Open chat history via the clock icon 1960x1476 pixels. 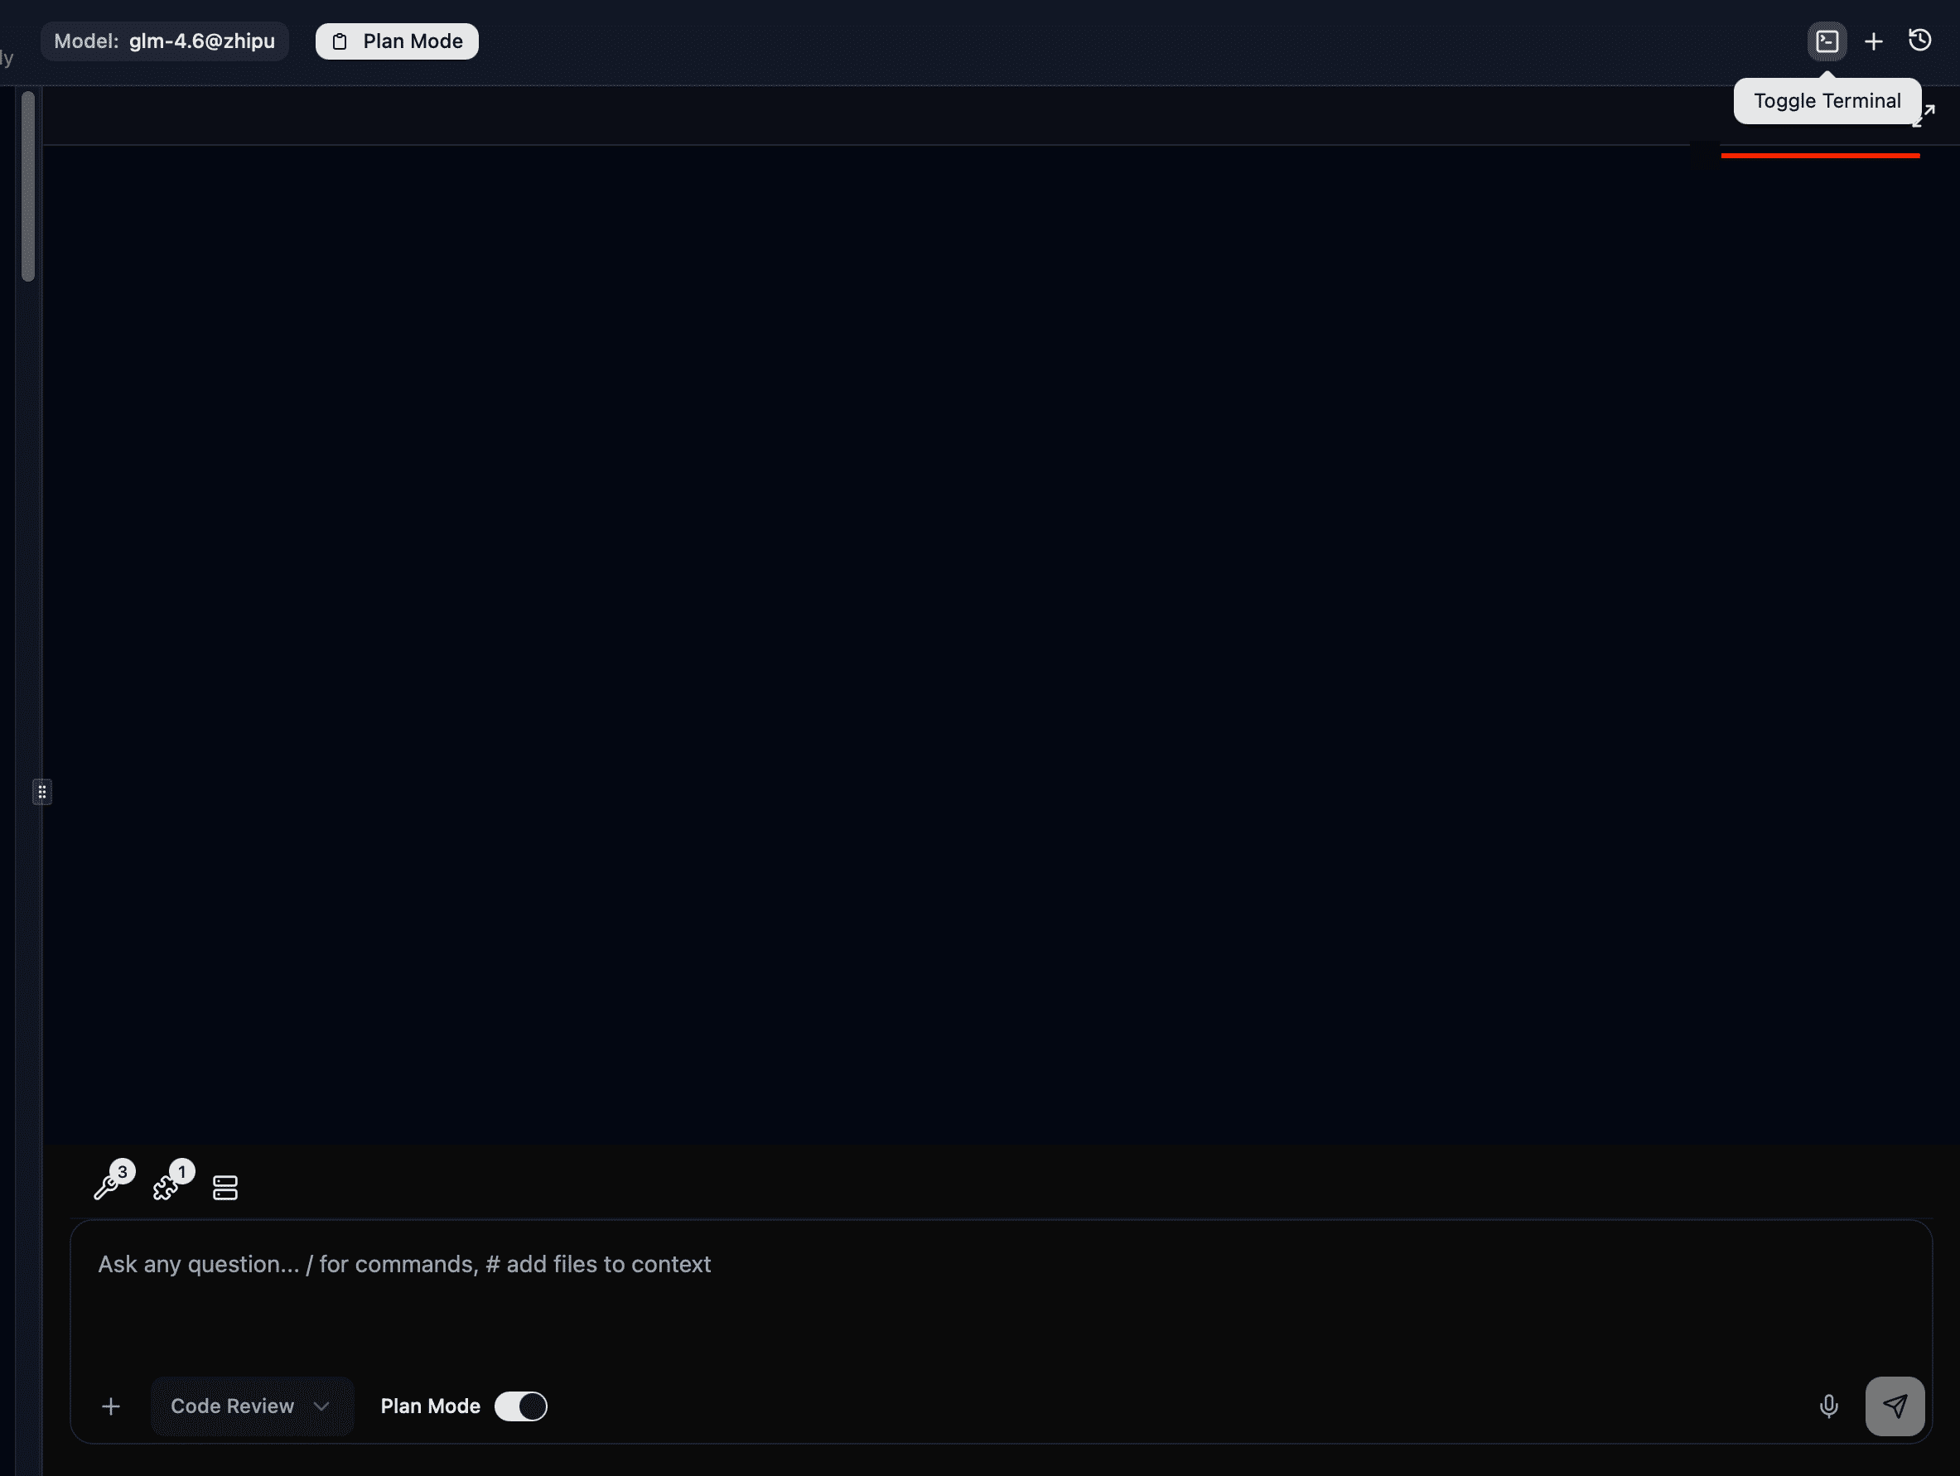(1919, 41)
